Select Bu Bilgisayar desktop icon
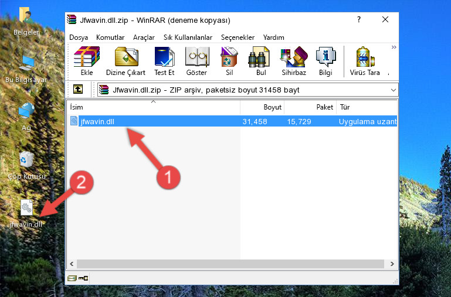 [26, 69]
